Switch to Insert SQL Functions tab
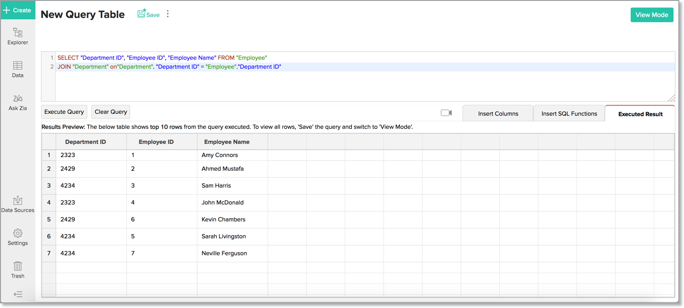The image size is (684, 308). tap(569, 113)
